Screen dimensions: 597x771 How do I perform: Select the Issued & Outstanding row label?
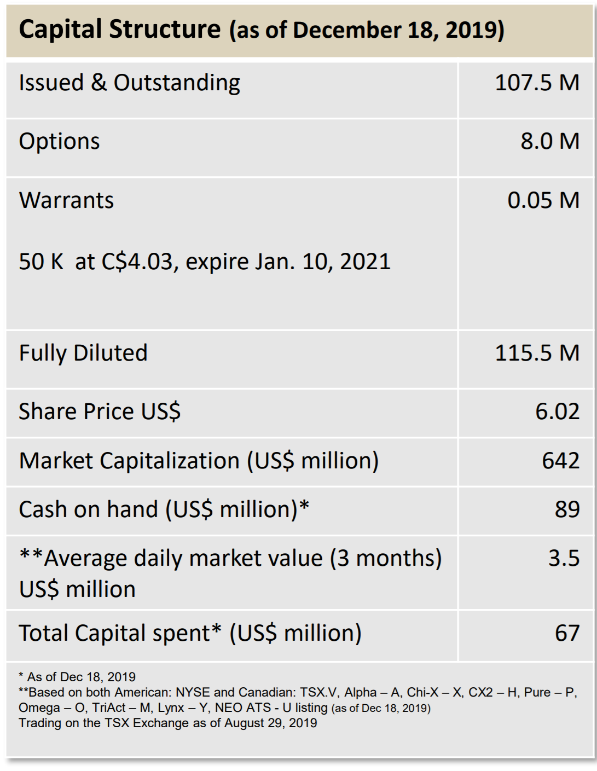coord(129,83)
